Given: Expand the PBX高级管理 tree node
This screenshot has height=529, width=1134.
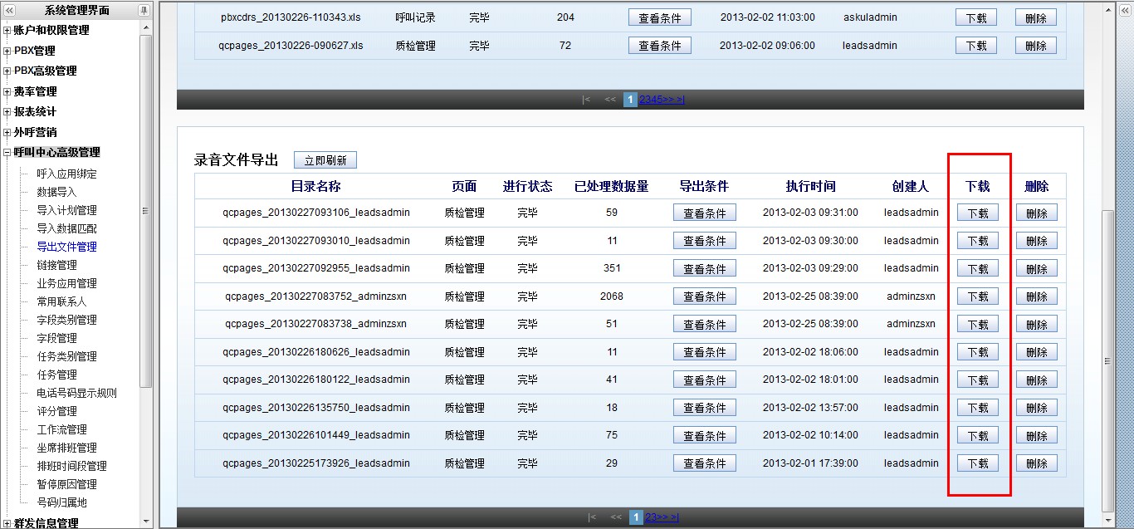Looking at the screenshot, I should (x=7, y=71).
